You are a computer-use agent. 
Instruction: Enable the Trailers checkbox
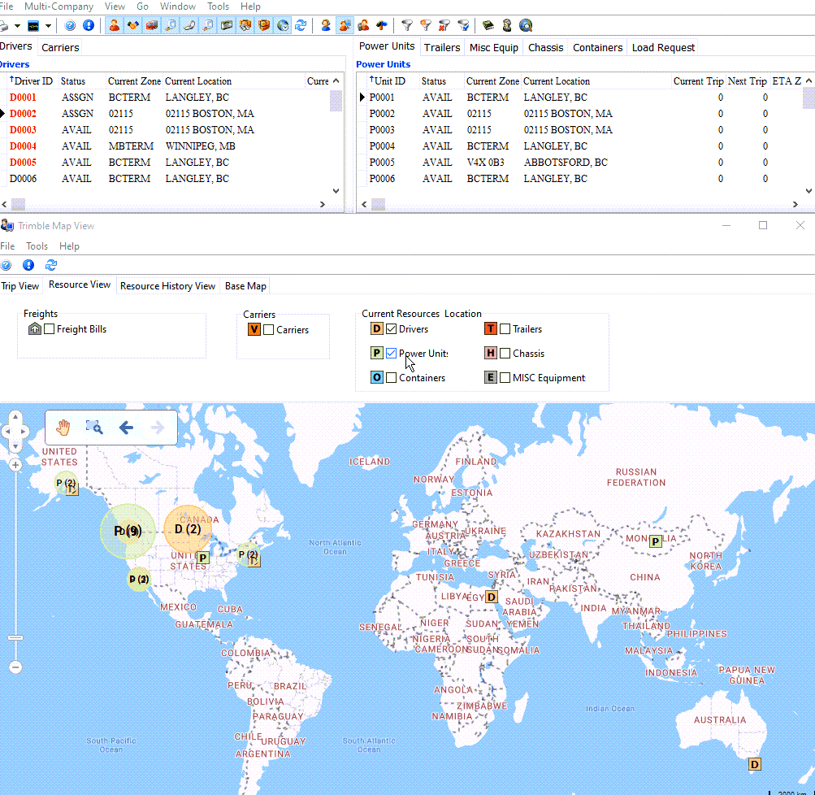click(x=505, y=329)
